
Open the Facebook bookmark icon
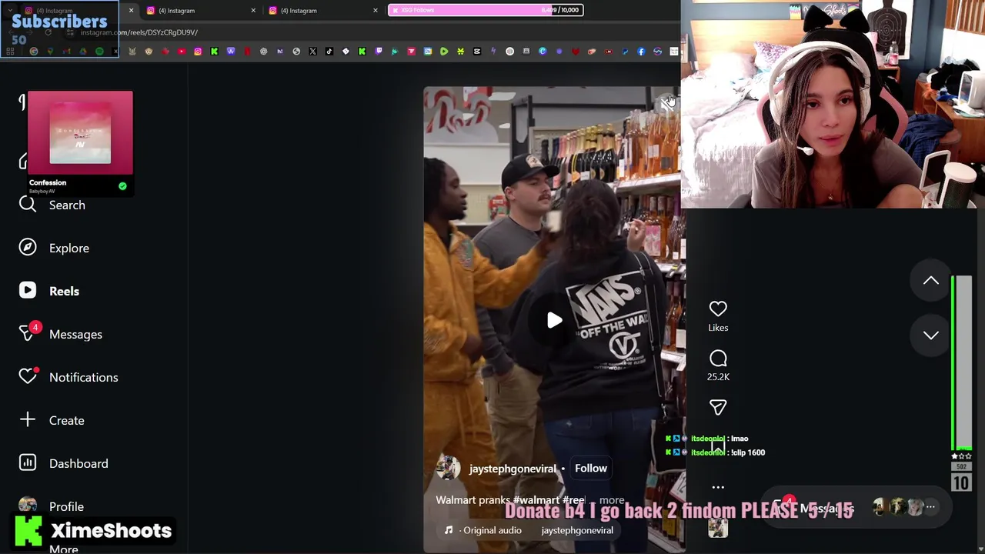pyautogui.click(x=641, y=52)
